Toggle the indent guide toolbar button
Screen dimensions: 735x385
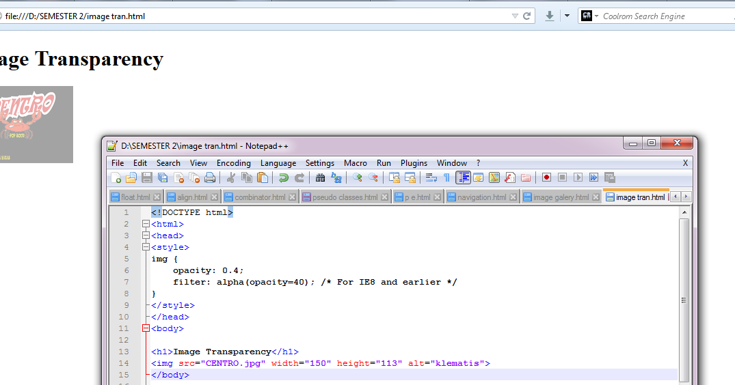[x=463, y=177]
